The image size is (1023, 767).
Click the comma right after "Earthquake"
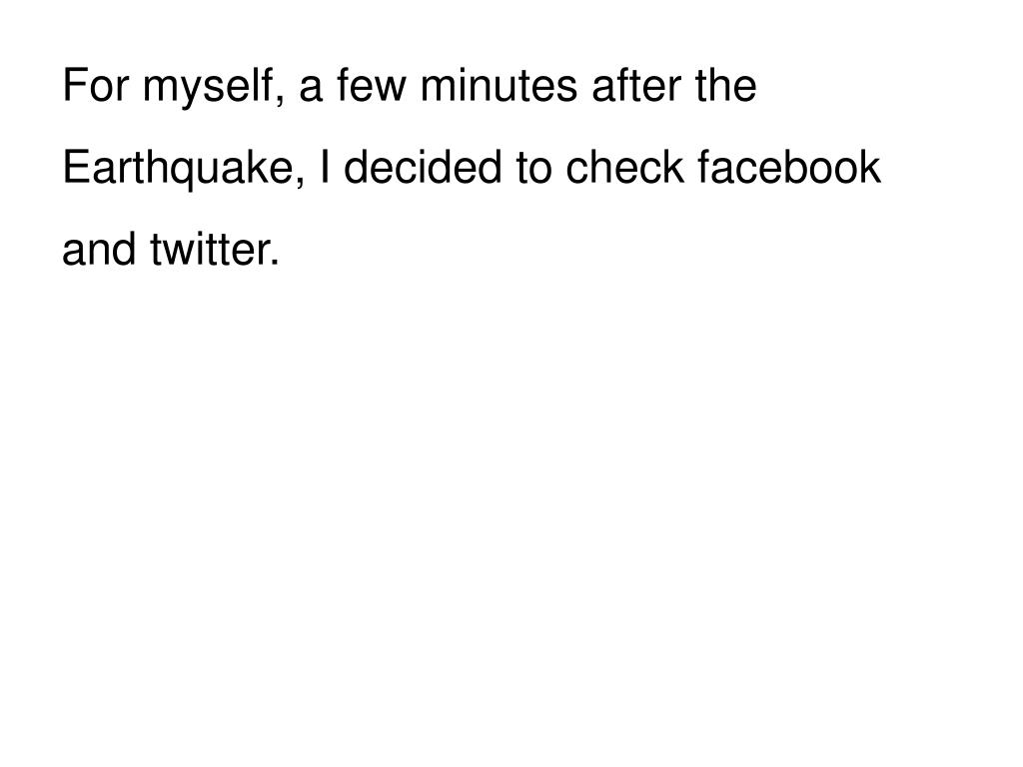click(300, 182)
